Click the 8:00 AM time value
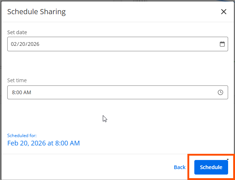This screenshot has height=180, width=235. click(21, 92)
